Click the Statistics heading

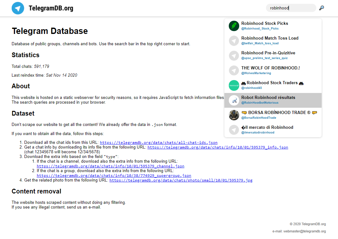point(25,55)
